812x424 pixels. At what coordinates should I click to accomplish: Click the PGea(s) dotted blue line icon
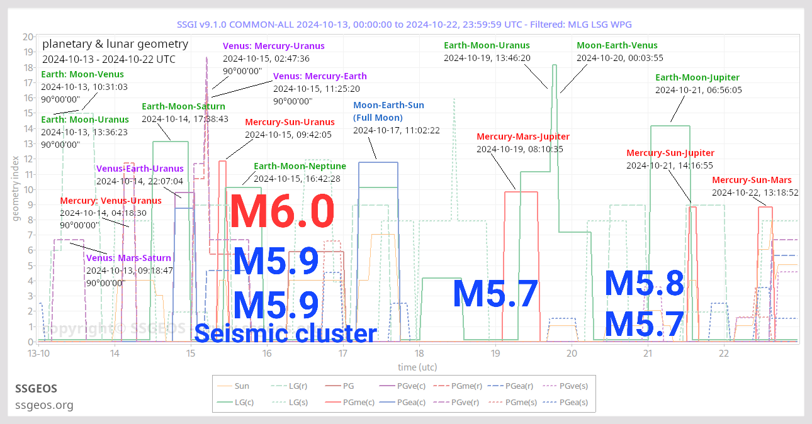[x=550, y=403]
